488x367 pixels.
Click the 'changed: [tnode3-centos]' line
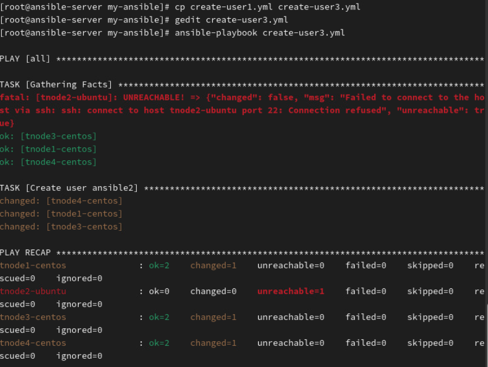[x=61, y=227]
